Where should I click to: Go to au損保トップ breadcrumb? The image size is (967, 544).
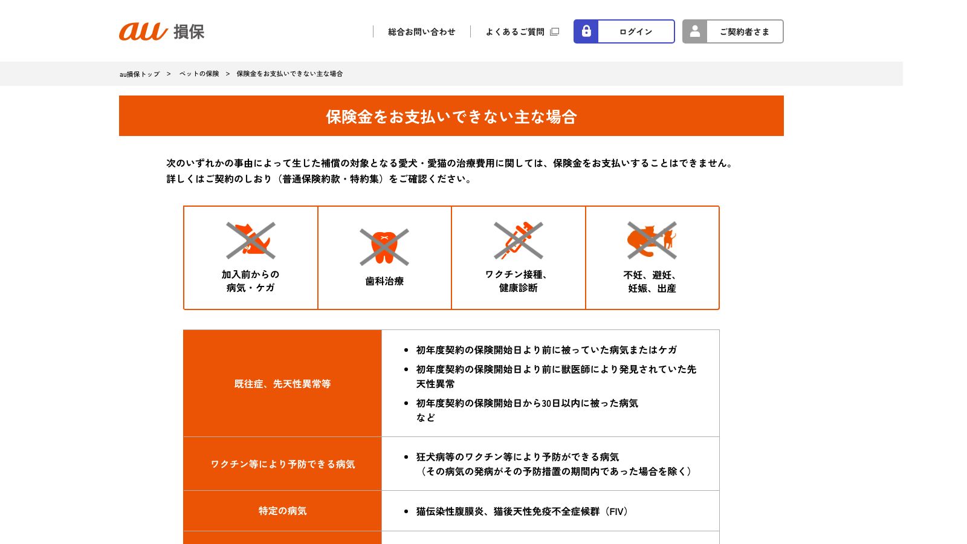click(140, 74)
